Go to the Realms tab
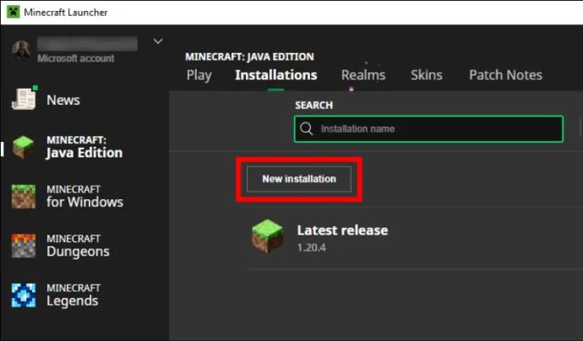Screen dimensions: 583x341 pyautogui.click(x=363, y=75)
